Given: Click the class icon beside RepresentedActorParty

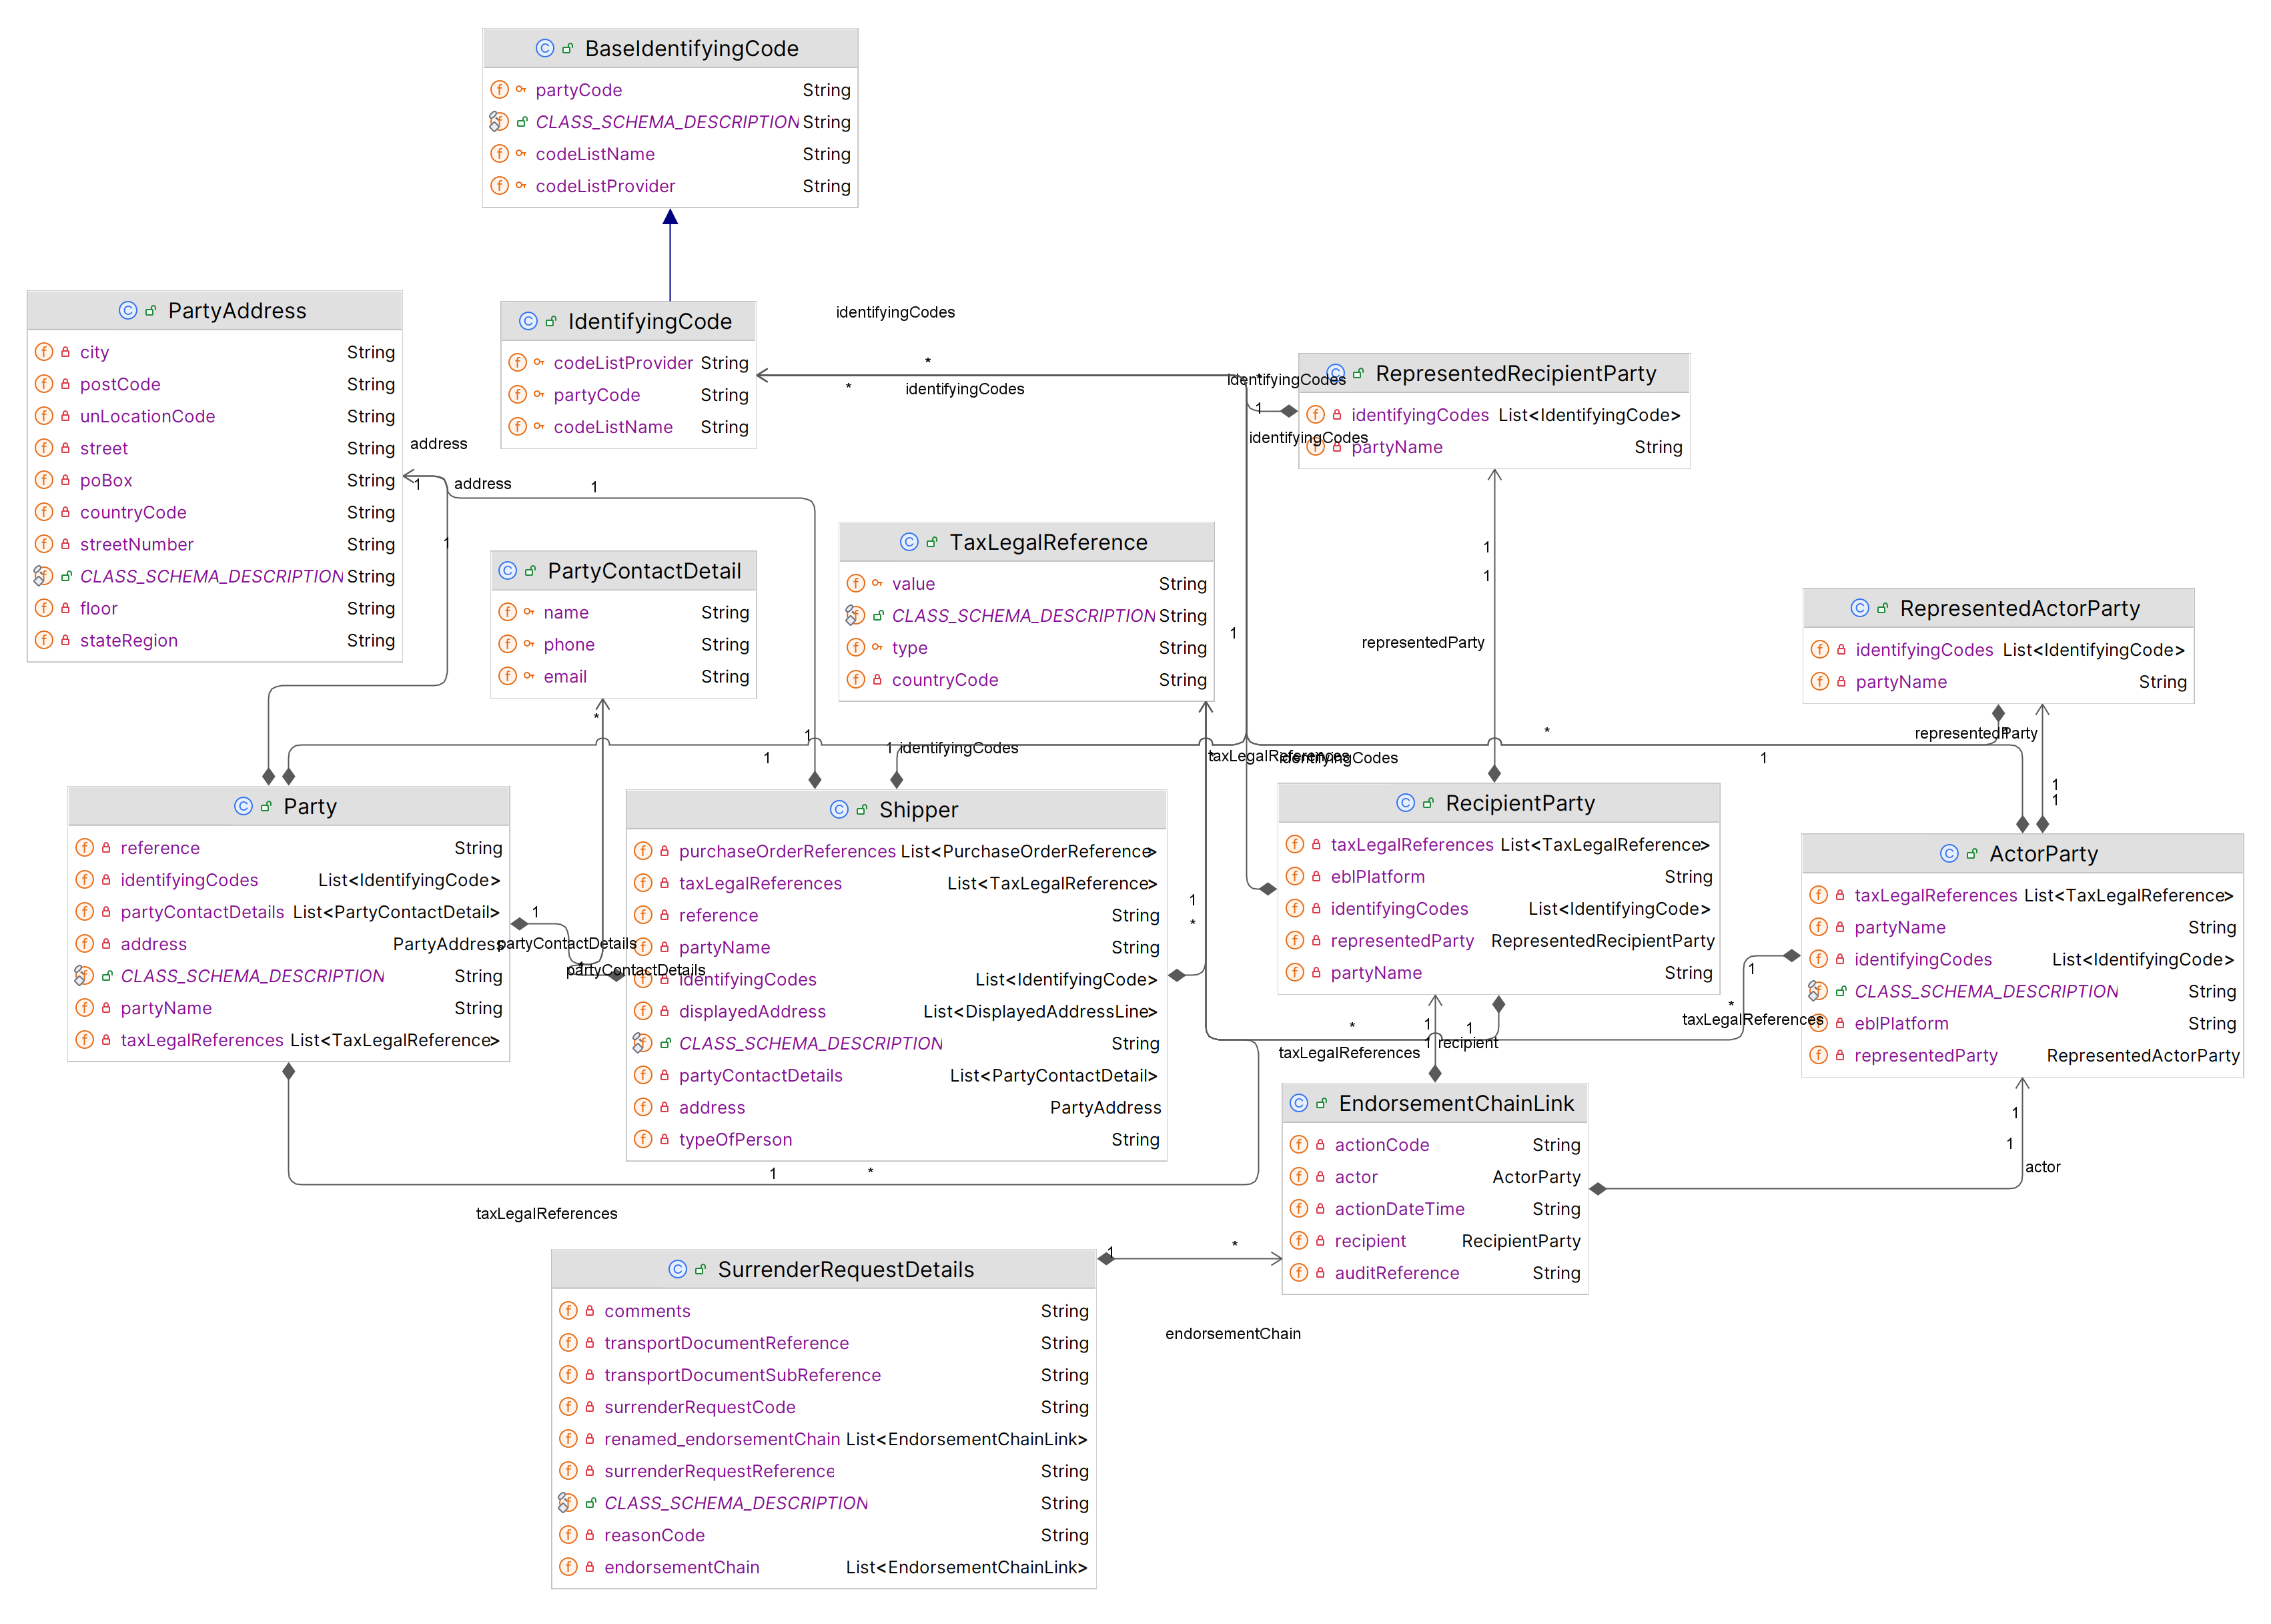Looking at the screenshot, I should [1860, 608].
